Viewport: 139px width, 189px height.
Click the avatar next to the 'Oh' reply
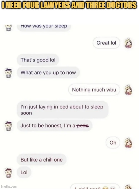[x=128, y=143]
